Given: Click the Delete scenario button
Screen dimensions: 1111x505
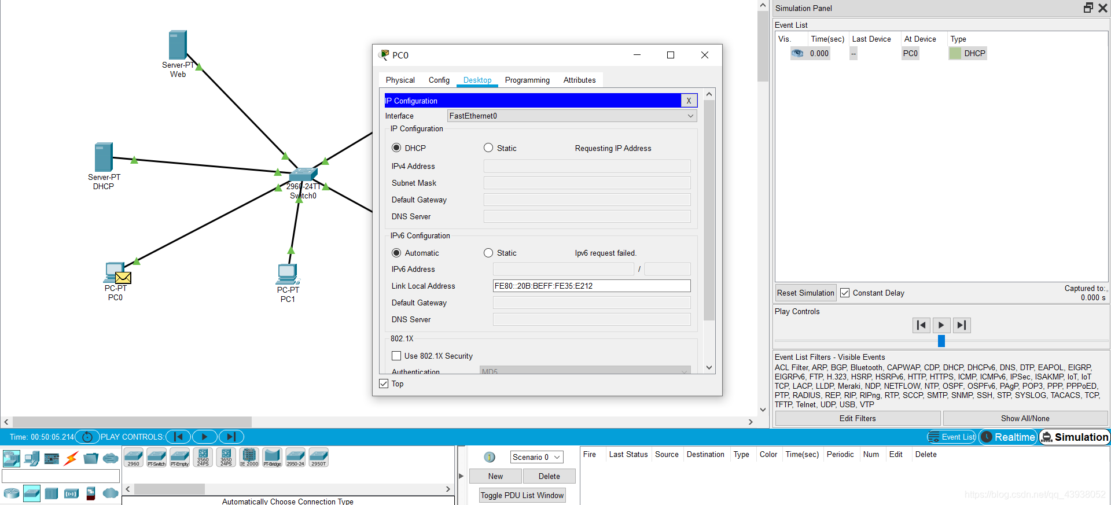Looking at the screenshot, I should 549,476.
